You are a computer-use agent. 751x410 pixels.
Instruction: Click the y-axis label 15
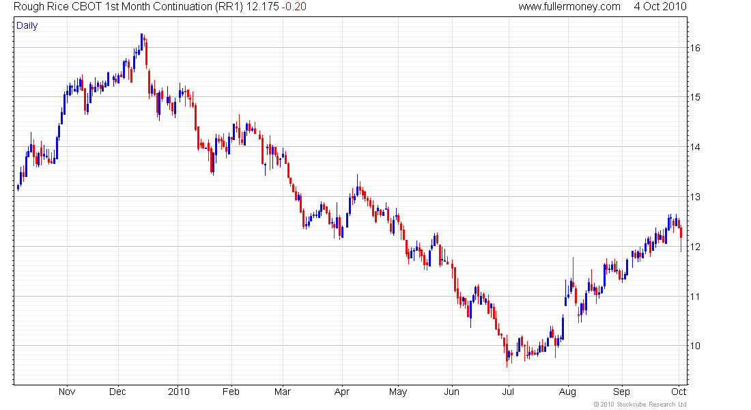(694, 97)
